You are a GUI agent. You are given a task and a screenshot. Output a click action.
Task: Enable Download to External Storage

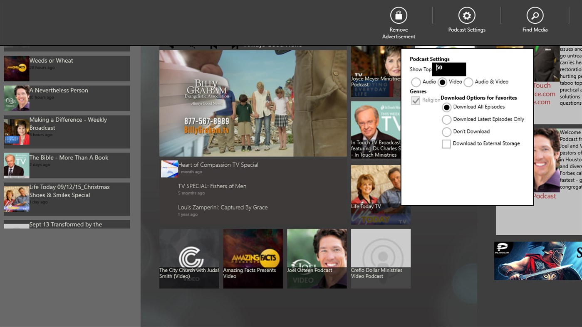tap(446, 143)
